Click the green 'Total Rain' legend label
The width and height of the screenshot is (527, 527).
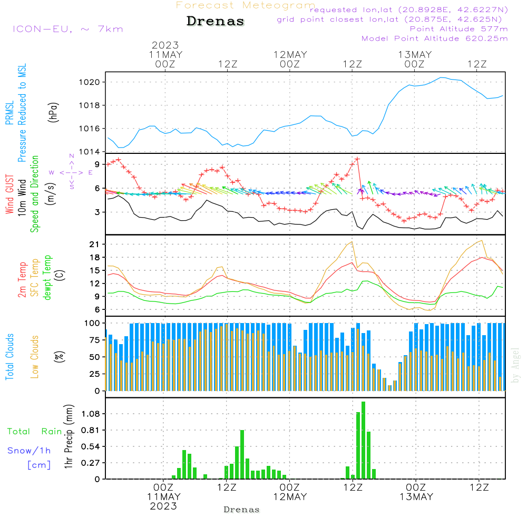[35, 432]
